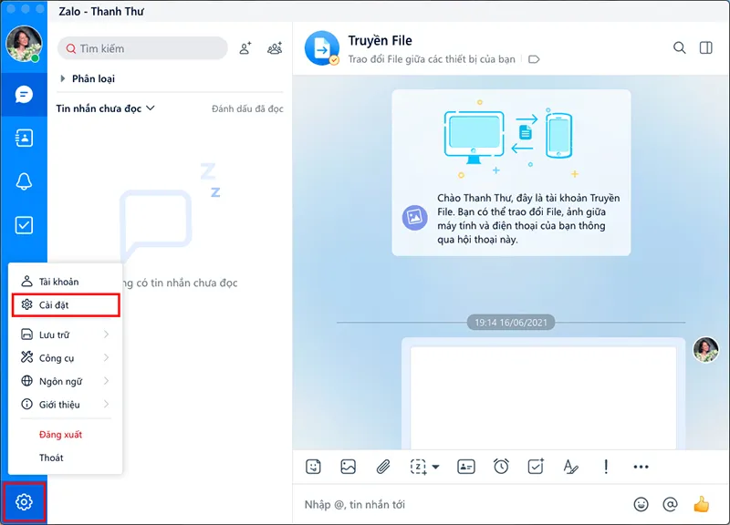Open the contacts list in sidebar
This screenshot has height=525, width=730.
point(24,138)
